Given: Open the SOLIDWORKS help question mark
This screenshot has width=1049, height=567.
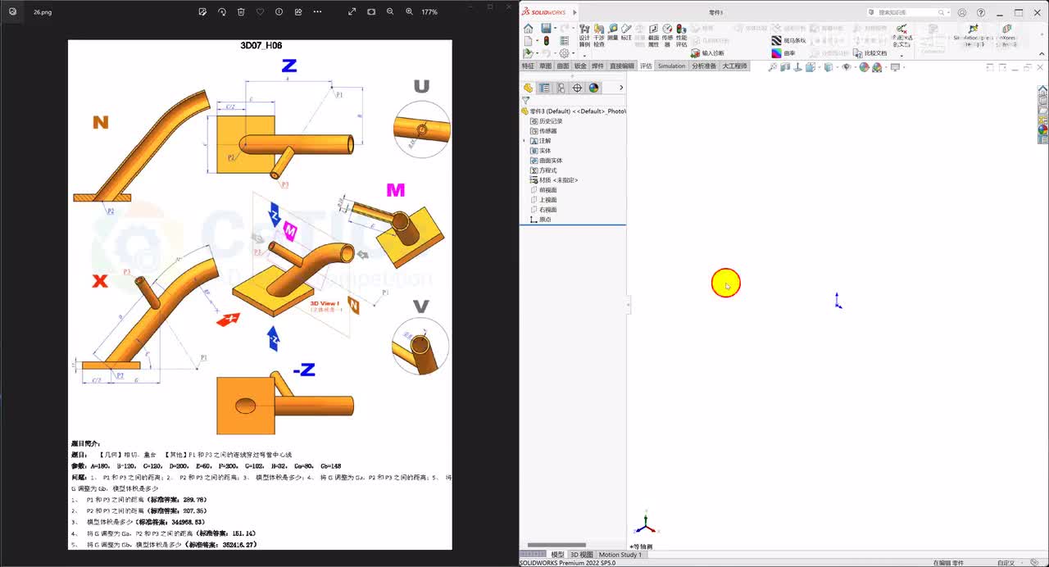Looking at the screenshot, I should [981, 12].
